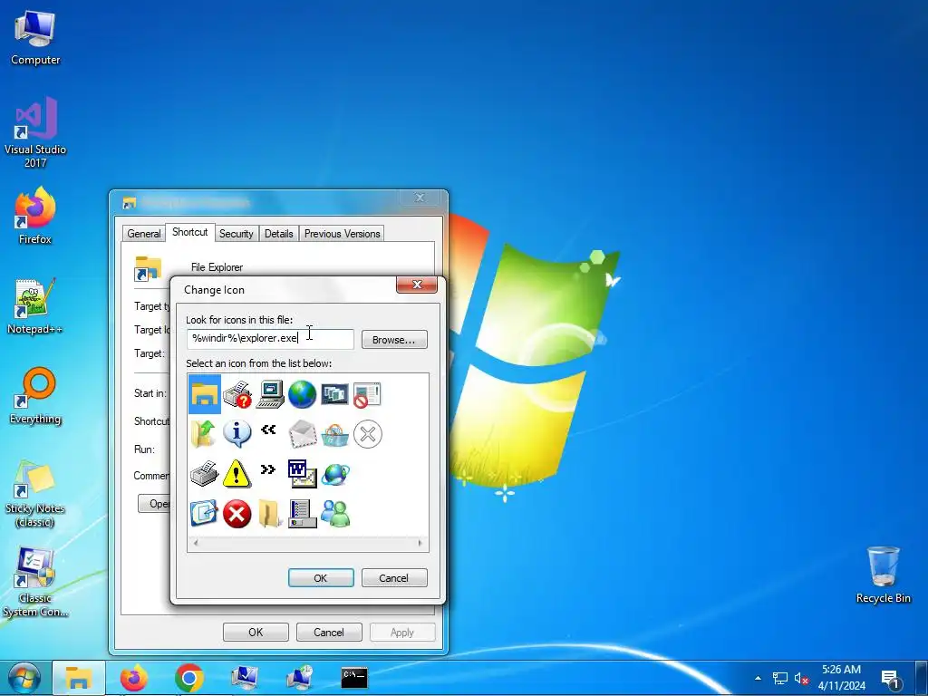928x696 pixels.
Task: Select Visual Studio 2017 desktop shortcut
Action: click(x=35, y=131)
